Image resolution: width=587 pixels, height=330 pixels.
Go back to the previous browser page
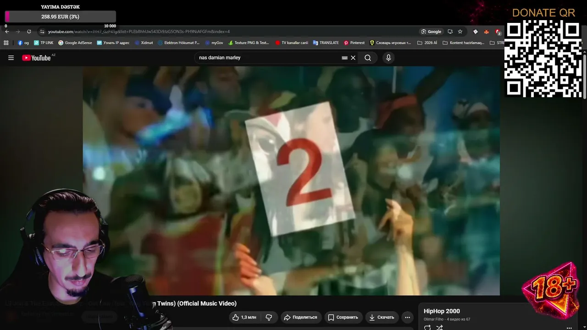tap(7, 32)
